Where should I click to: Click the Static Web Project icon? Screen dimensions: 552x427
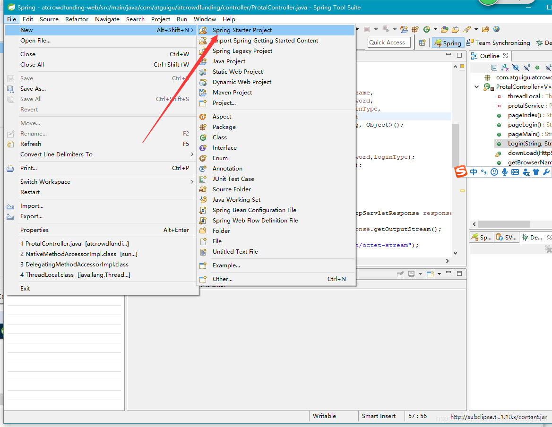(x=203, y=72)
